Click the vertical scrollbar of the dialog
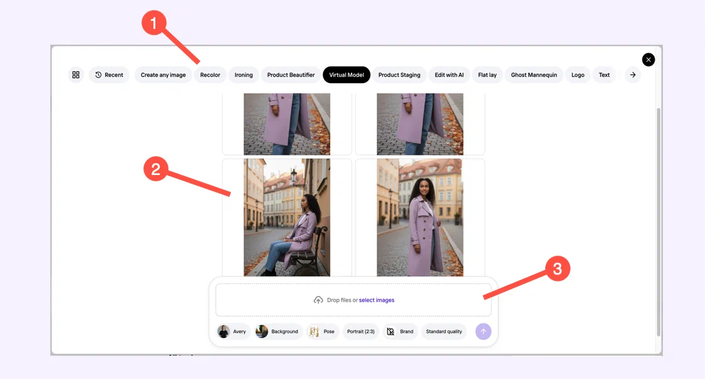705x379 pixels. 658,222
